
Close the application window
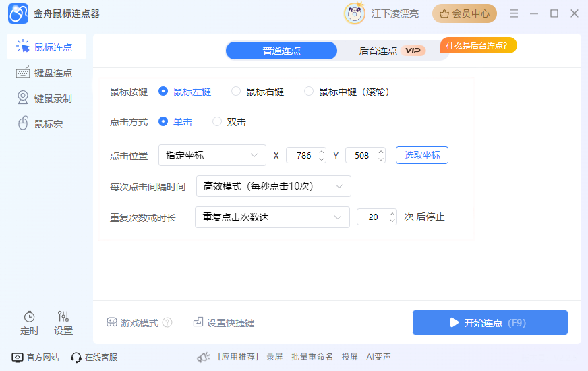pos(575,13)
